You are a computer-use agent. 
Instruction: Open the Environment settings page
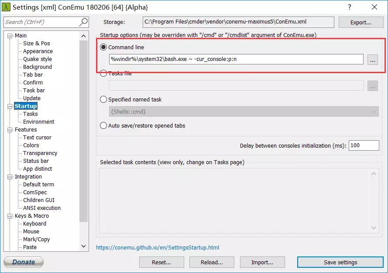pyautogui.click(x=38, y=122)
